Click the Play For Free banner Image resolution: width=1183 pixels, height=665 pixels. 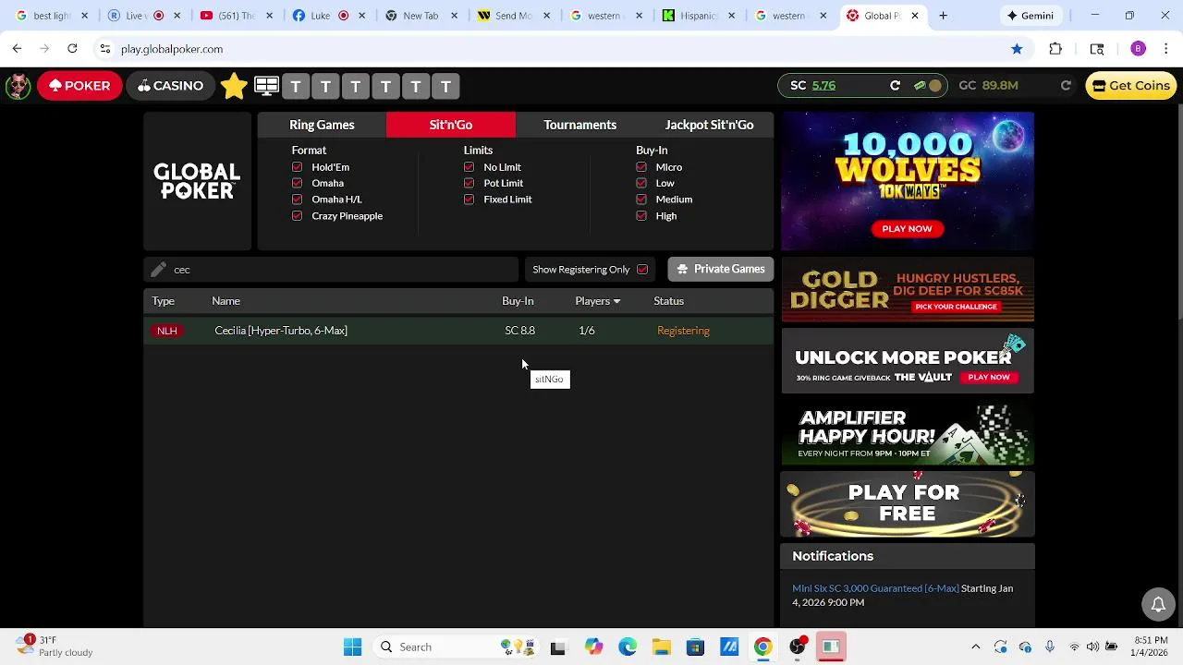coord(908,504)
